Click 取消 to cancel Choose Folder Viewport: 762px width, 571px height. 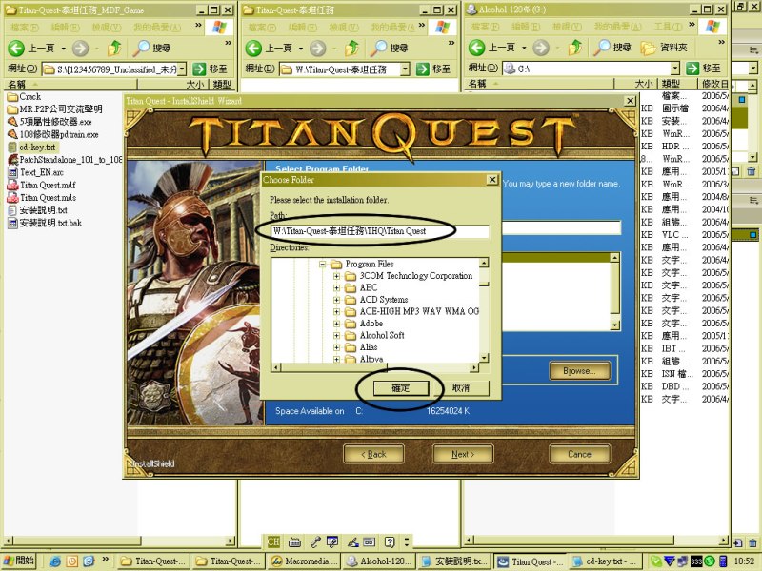coord(461,388)
